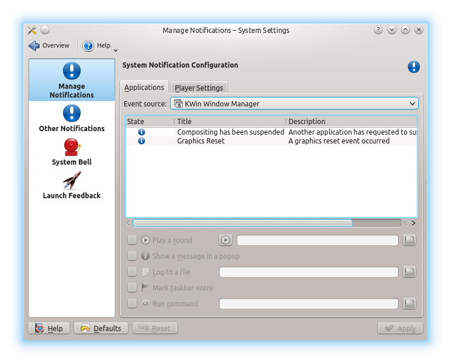Image resolution: width=451 pixels, height=364 pixels.
Task: Check the Log to a file option
Action: coord(132,272)
